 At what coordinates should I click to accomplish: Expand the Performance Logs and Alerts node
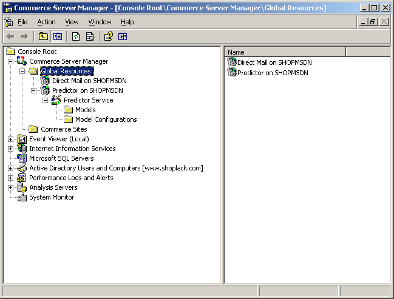(10, 178)
